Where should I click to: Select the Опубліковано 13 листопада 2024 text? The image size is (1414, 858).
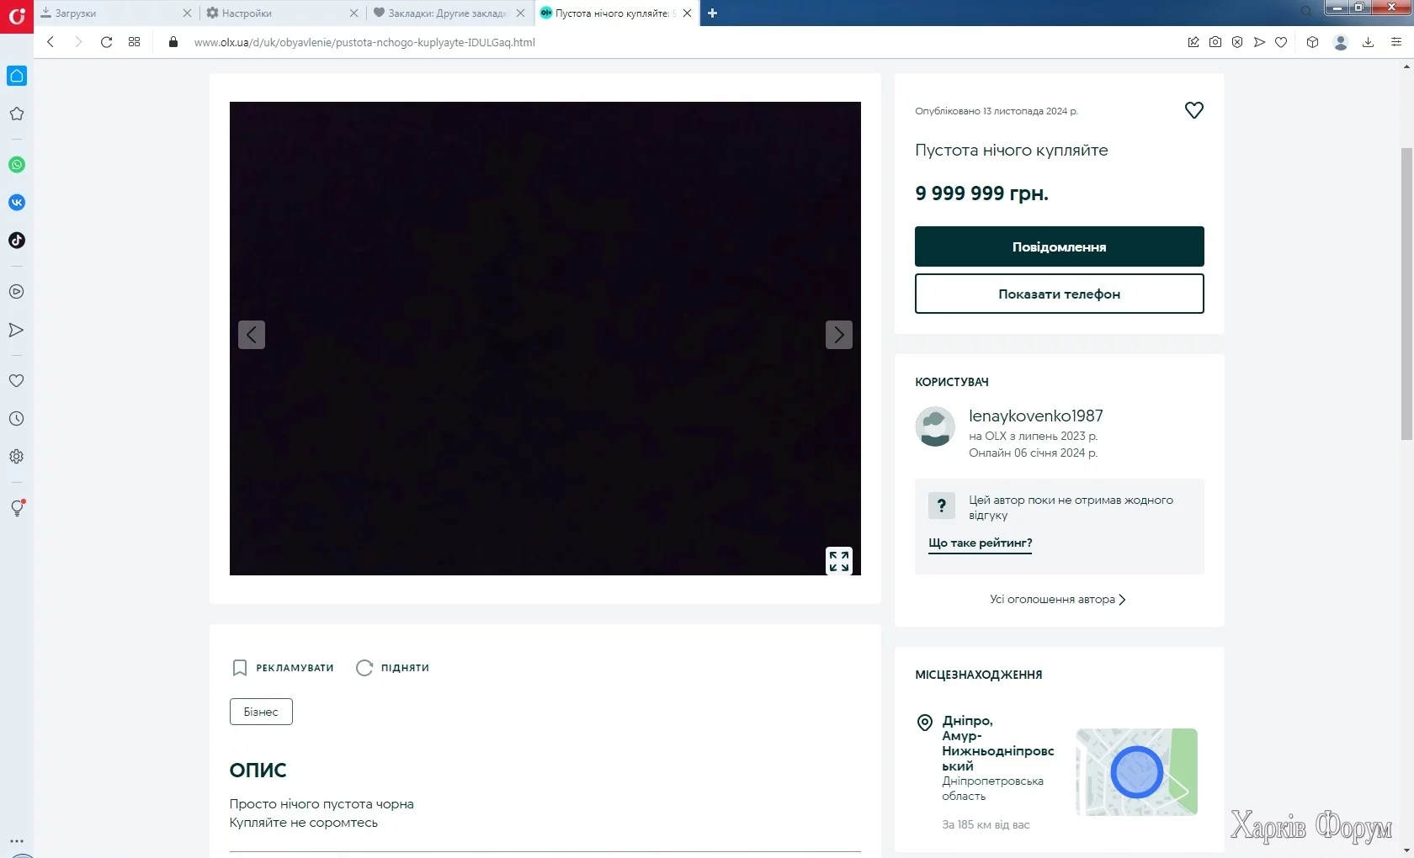[x=997, y=111]
